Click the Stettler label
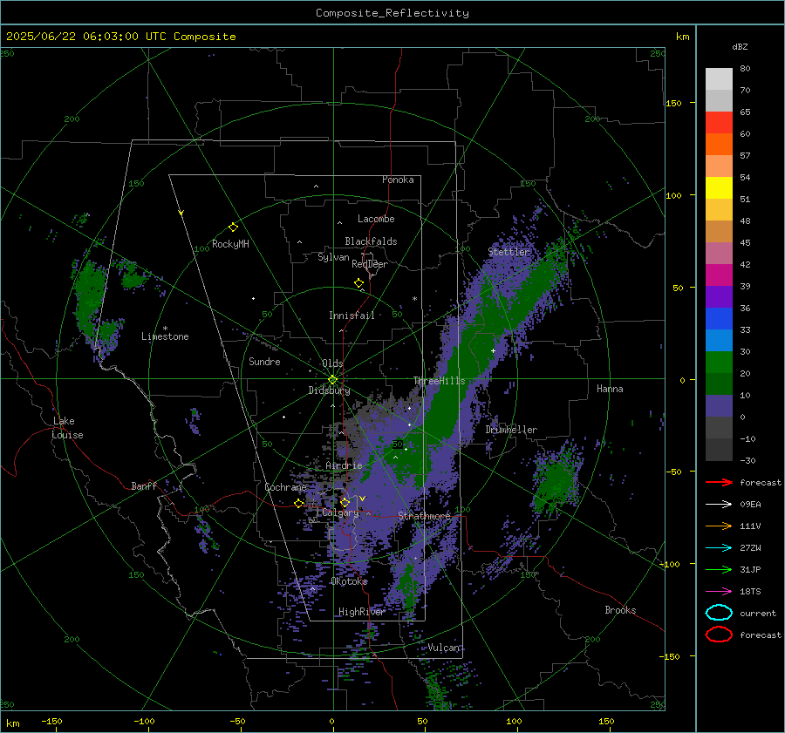Screen dimensions: 785x733 click(x=509, y=252)
